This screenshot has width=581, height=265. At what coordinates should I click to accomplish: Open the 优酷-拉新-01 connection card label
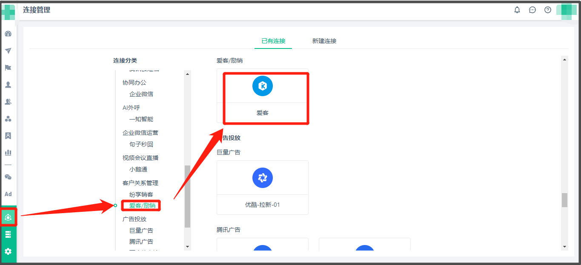[263, 205]
